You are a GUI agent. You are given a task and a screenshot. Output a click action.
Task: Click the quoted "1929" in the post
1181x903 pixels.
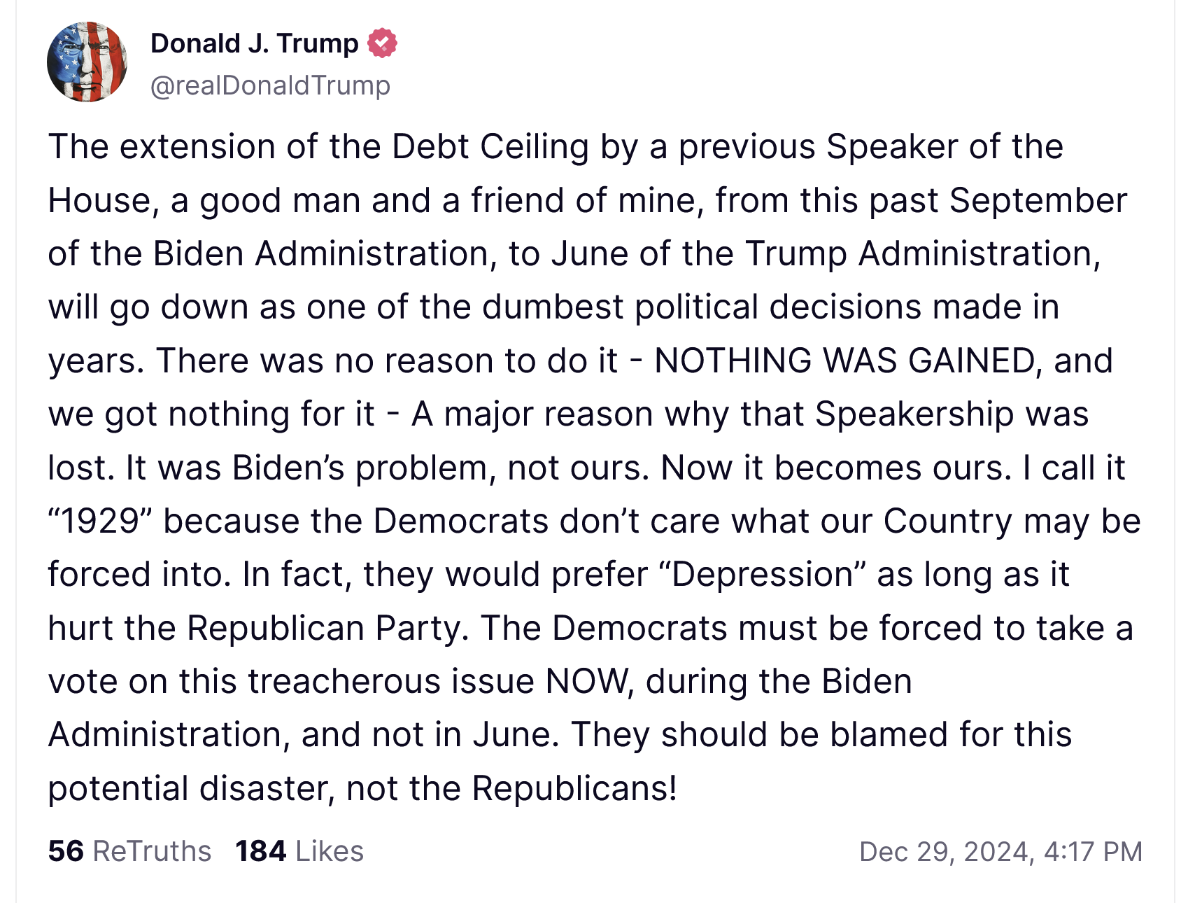pyautogui.click(x=100, y=521)
